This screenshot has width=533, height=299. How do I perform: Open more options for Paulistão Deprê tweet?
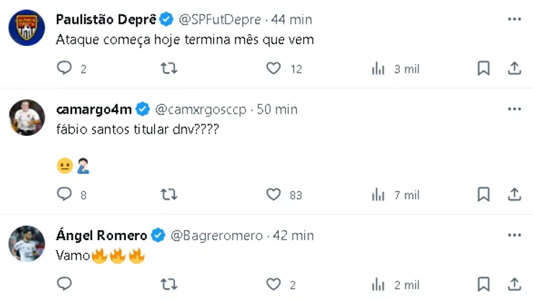coord(514,19)
